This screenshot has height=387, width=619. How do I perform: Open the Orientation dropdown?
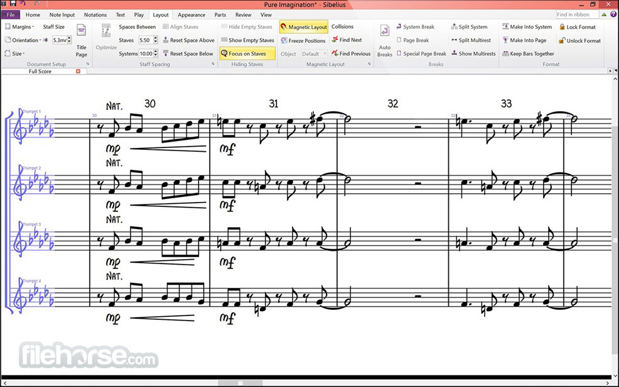click(23, 40)
